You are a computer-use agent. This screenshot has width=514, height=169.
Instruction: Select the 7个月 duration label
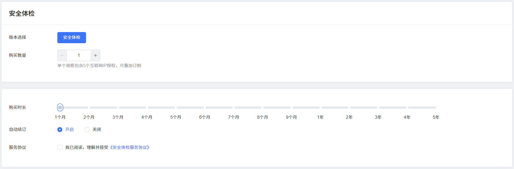(x=234, y=117)
